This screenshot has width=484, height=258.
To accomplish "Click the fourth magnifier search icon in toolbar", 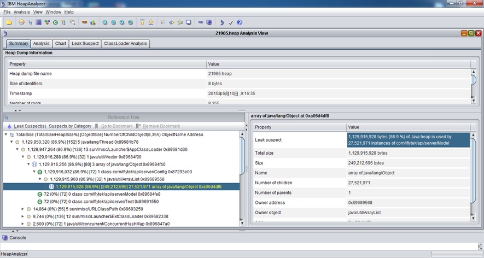I will 130,22.
